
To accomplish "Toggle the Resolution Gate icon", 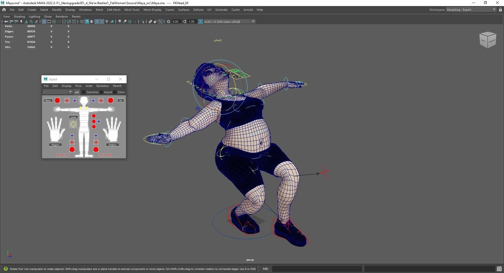I will coord(54,22).
